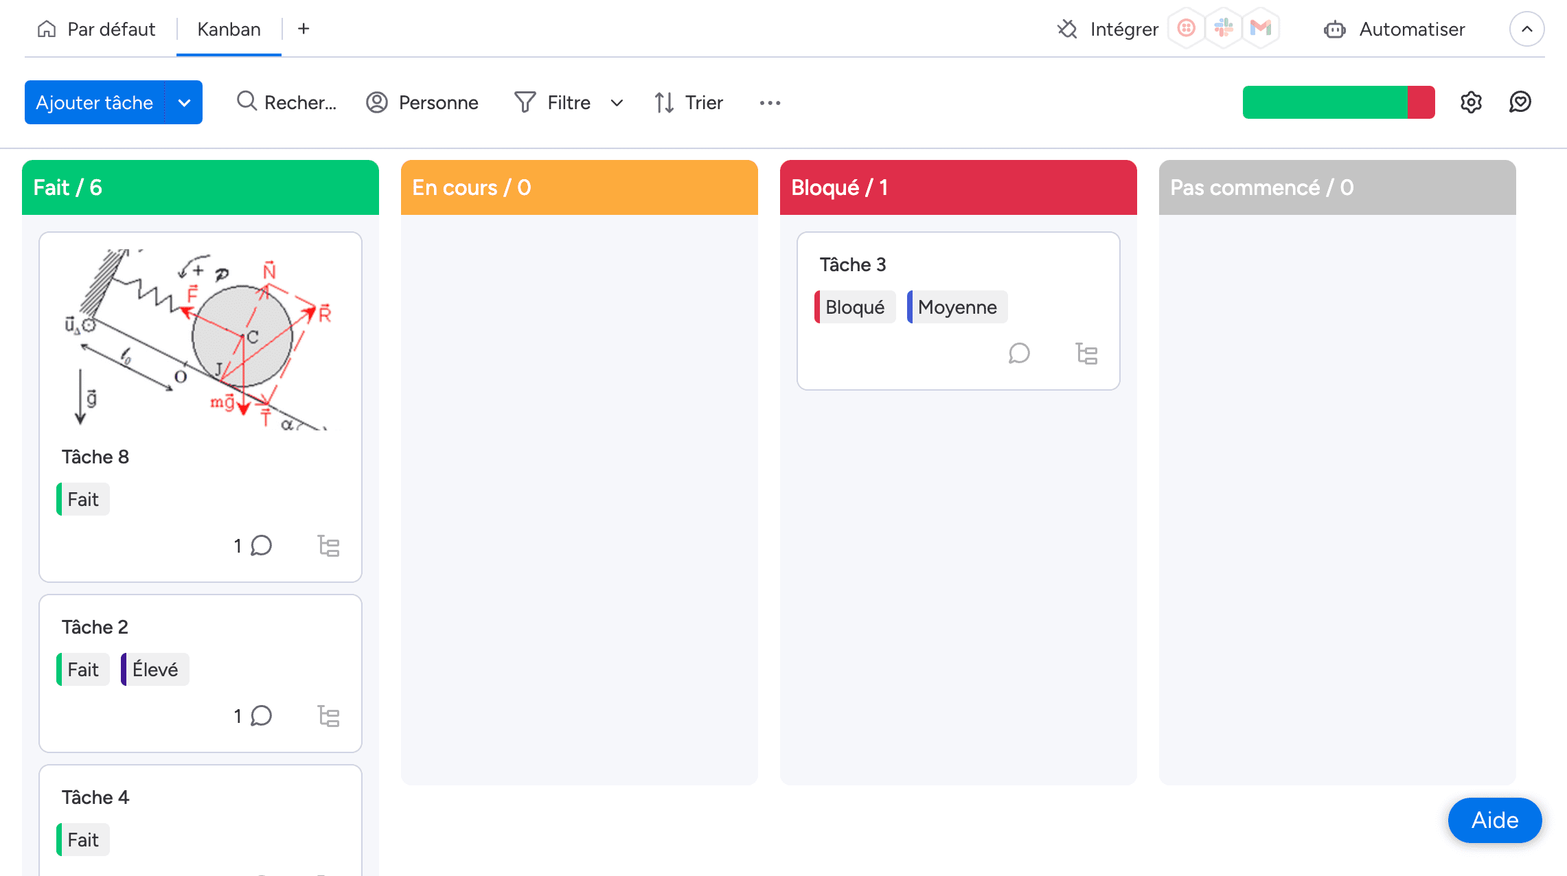Click the Intégrer plug icon
Viewport: 1567px width, 876px height.
pyautogui.click(x=1067, y=29)
